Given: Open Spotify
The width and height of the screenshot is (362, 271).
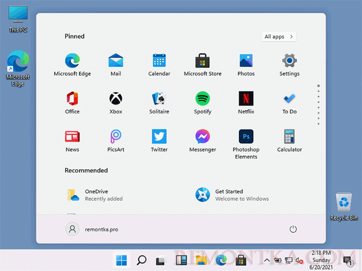Looking at the screenshot, I should point(203,103).
